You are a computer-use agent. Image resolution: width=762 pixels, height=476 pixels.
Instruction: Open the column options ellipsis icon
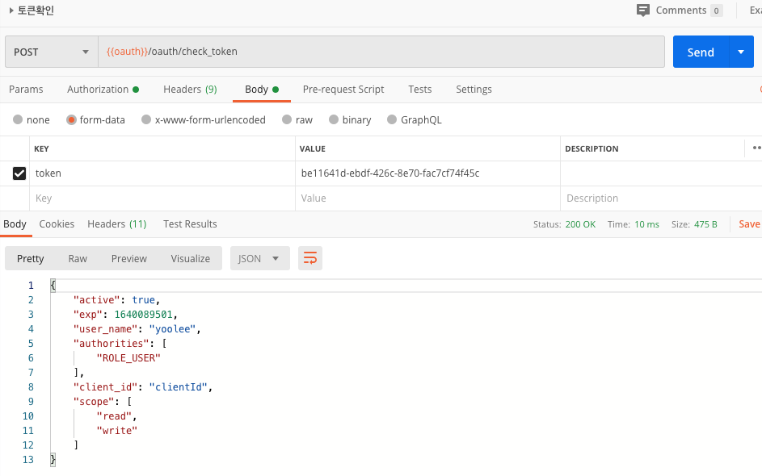(756, 148)
